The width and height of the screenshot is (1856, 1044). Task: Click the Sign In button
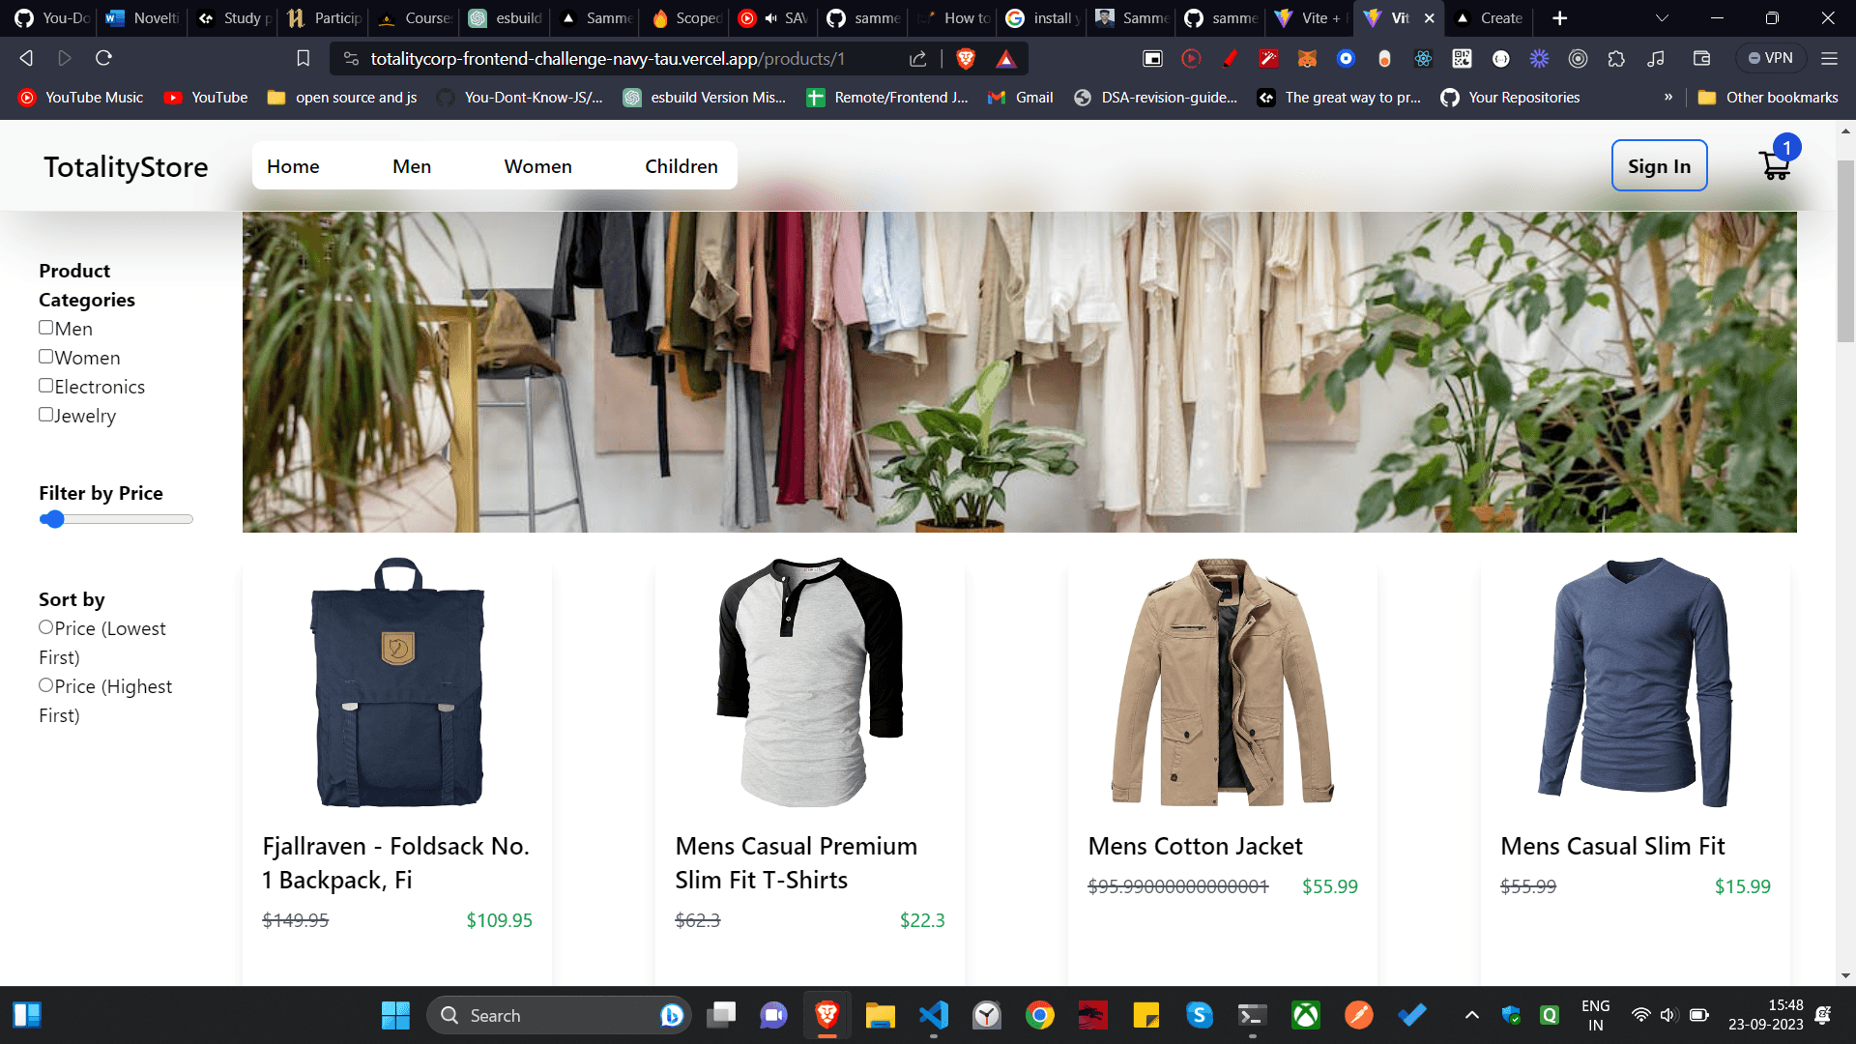pyautogui.click(x=1657, y=165)
